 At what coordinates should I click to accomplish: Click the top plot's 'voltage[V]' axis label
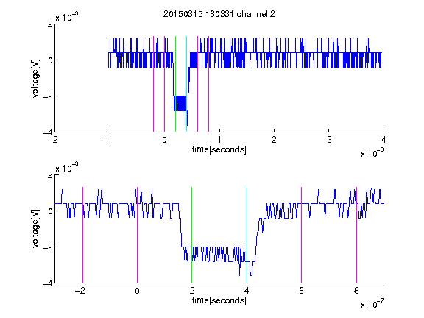coord(35,78)
